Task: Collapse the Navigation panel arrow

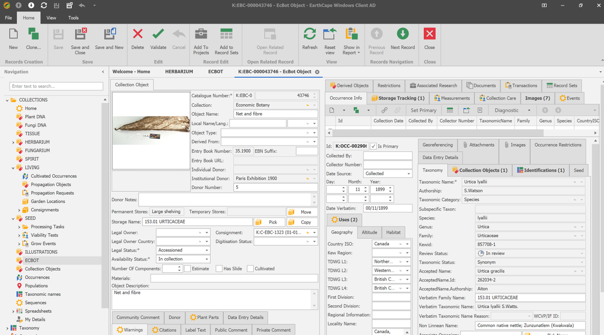Action: (x=103, y=72)
